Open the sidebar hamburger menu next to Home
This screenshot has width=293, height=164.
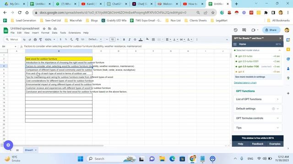235,44
